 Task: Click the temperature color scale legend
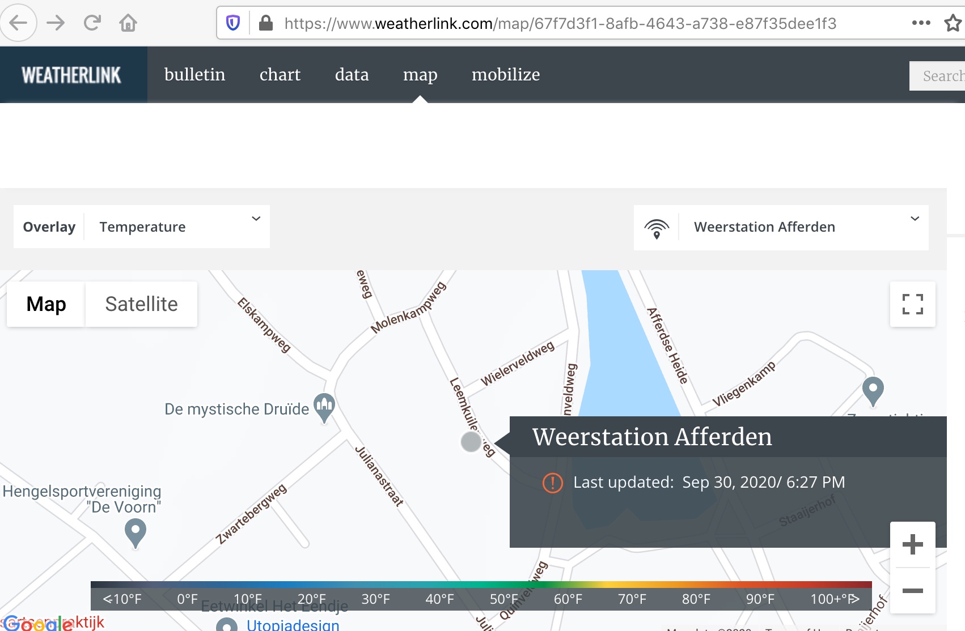(x=481, y=595)
